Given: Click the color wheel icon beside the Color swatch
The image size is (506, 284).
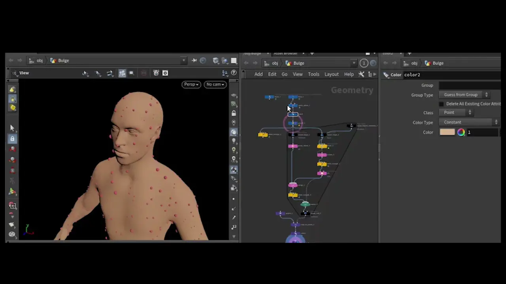Looking at the screenshot, I should tap(461, 132).
